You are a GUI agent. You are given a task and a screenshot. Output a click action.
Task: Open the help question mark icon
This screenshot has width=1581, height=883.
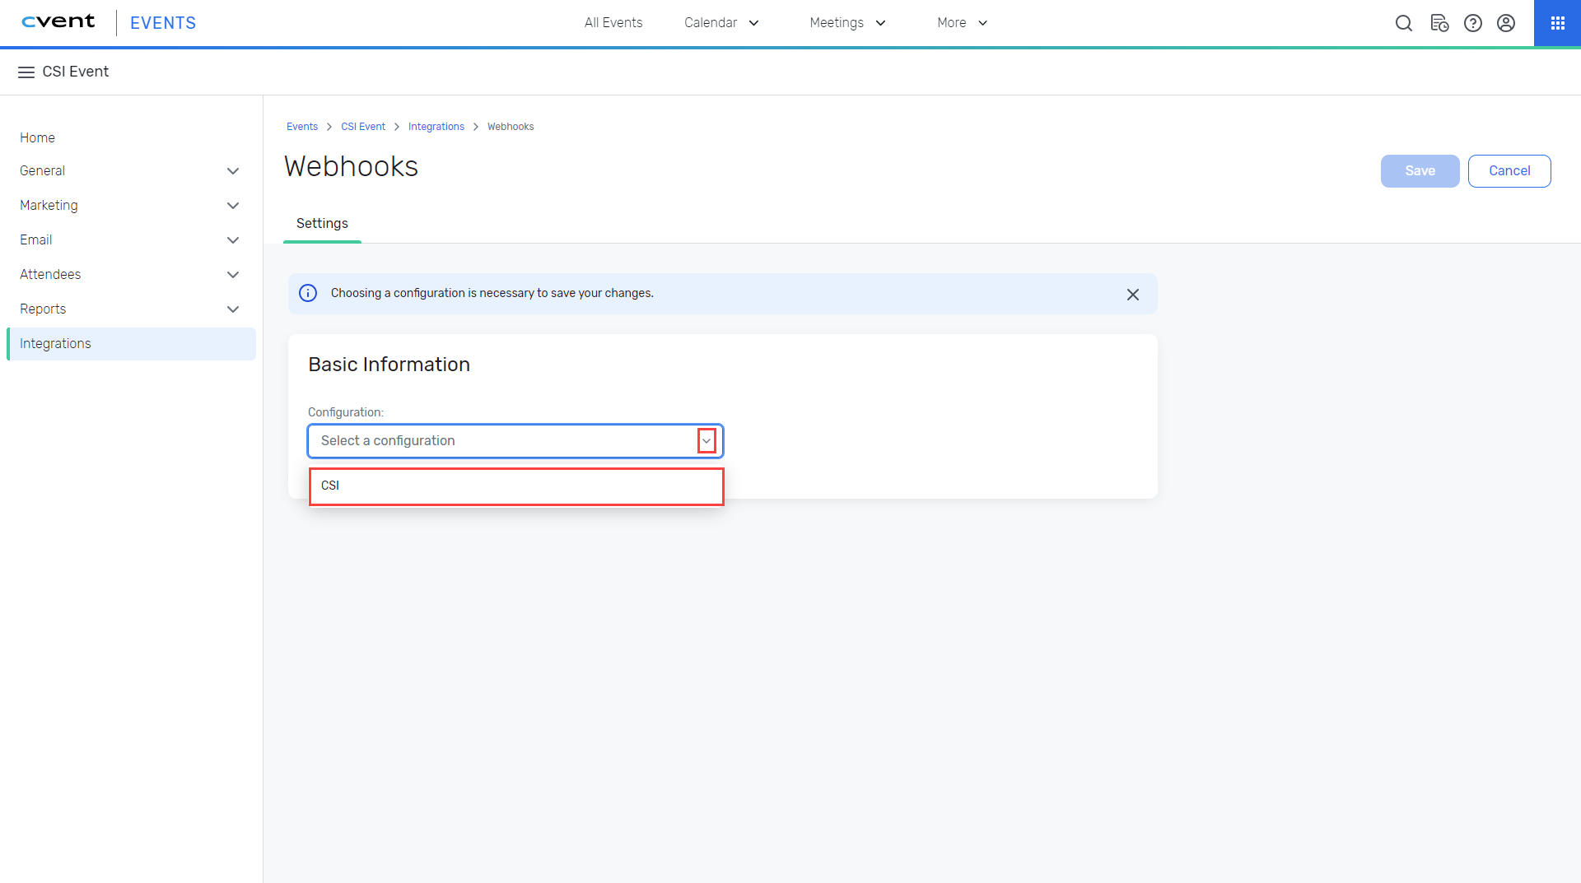tap(1473, 23)
